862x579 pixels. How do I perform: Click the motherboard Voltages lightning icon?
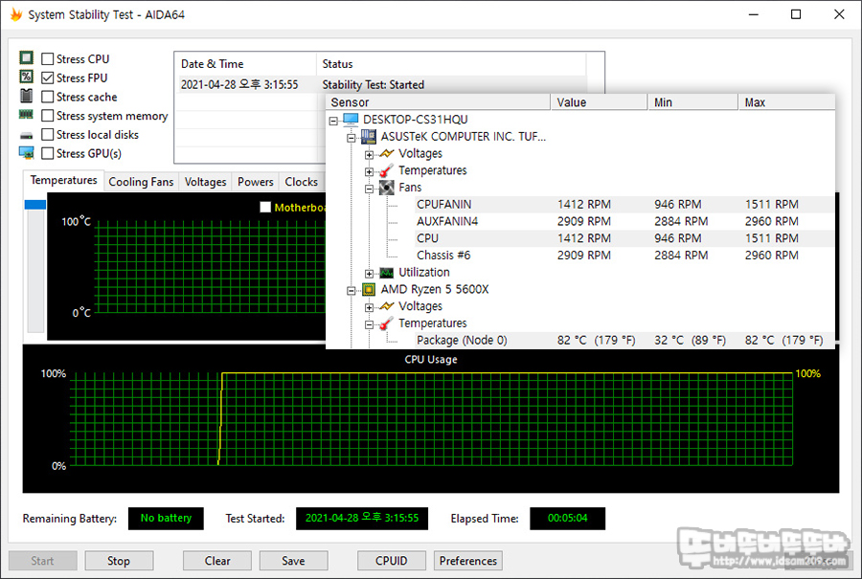coord(387,153)
